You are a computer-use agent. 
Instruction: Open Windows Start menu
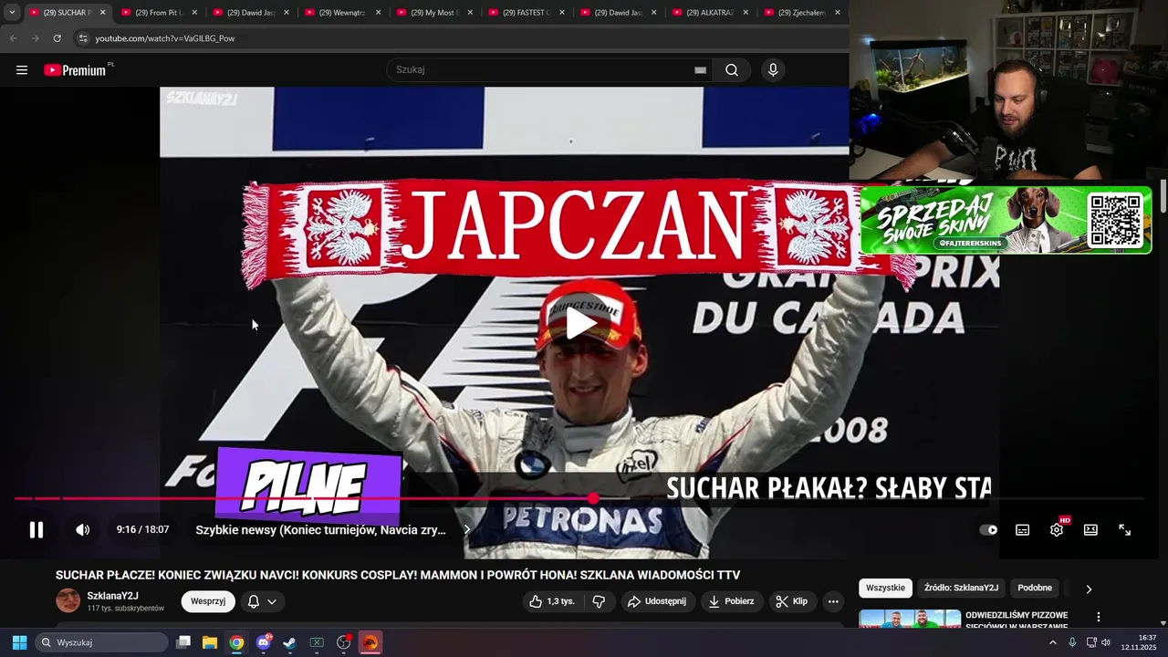19,642
